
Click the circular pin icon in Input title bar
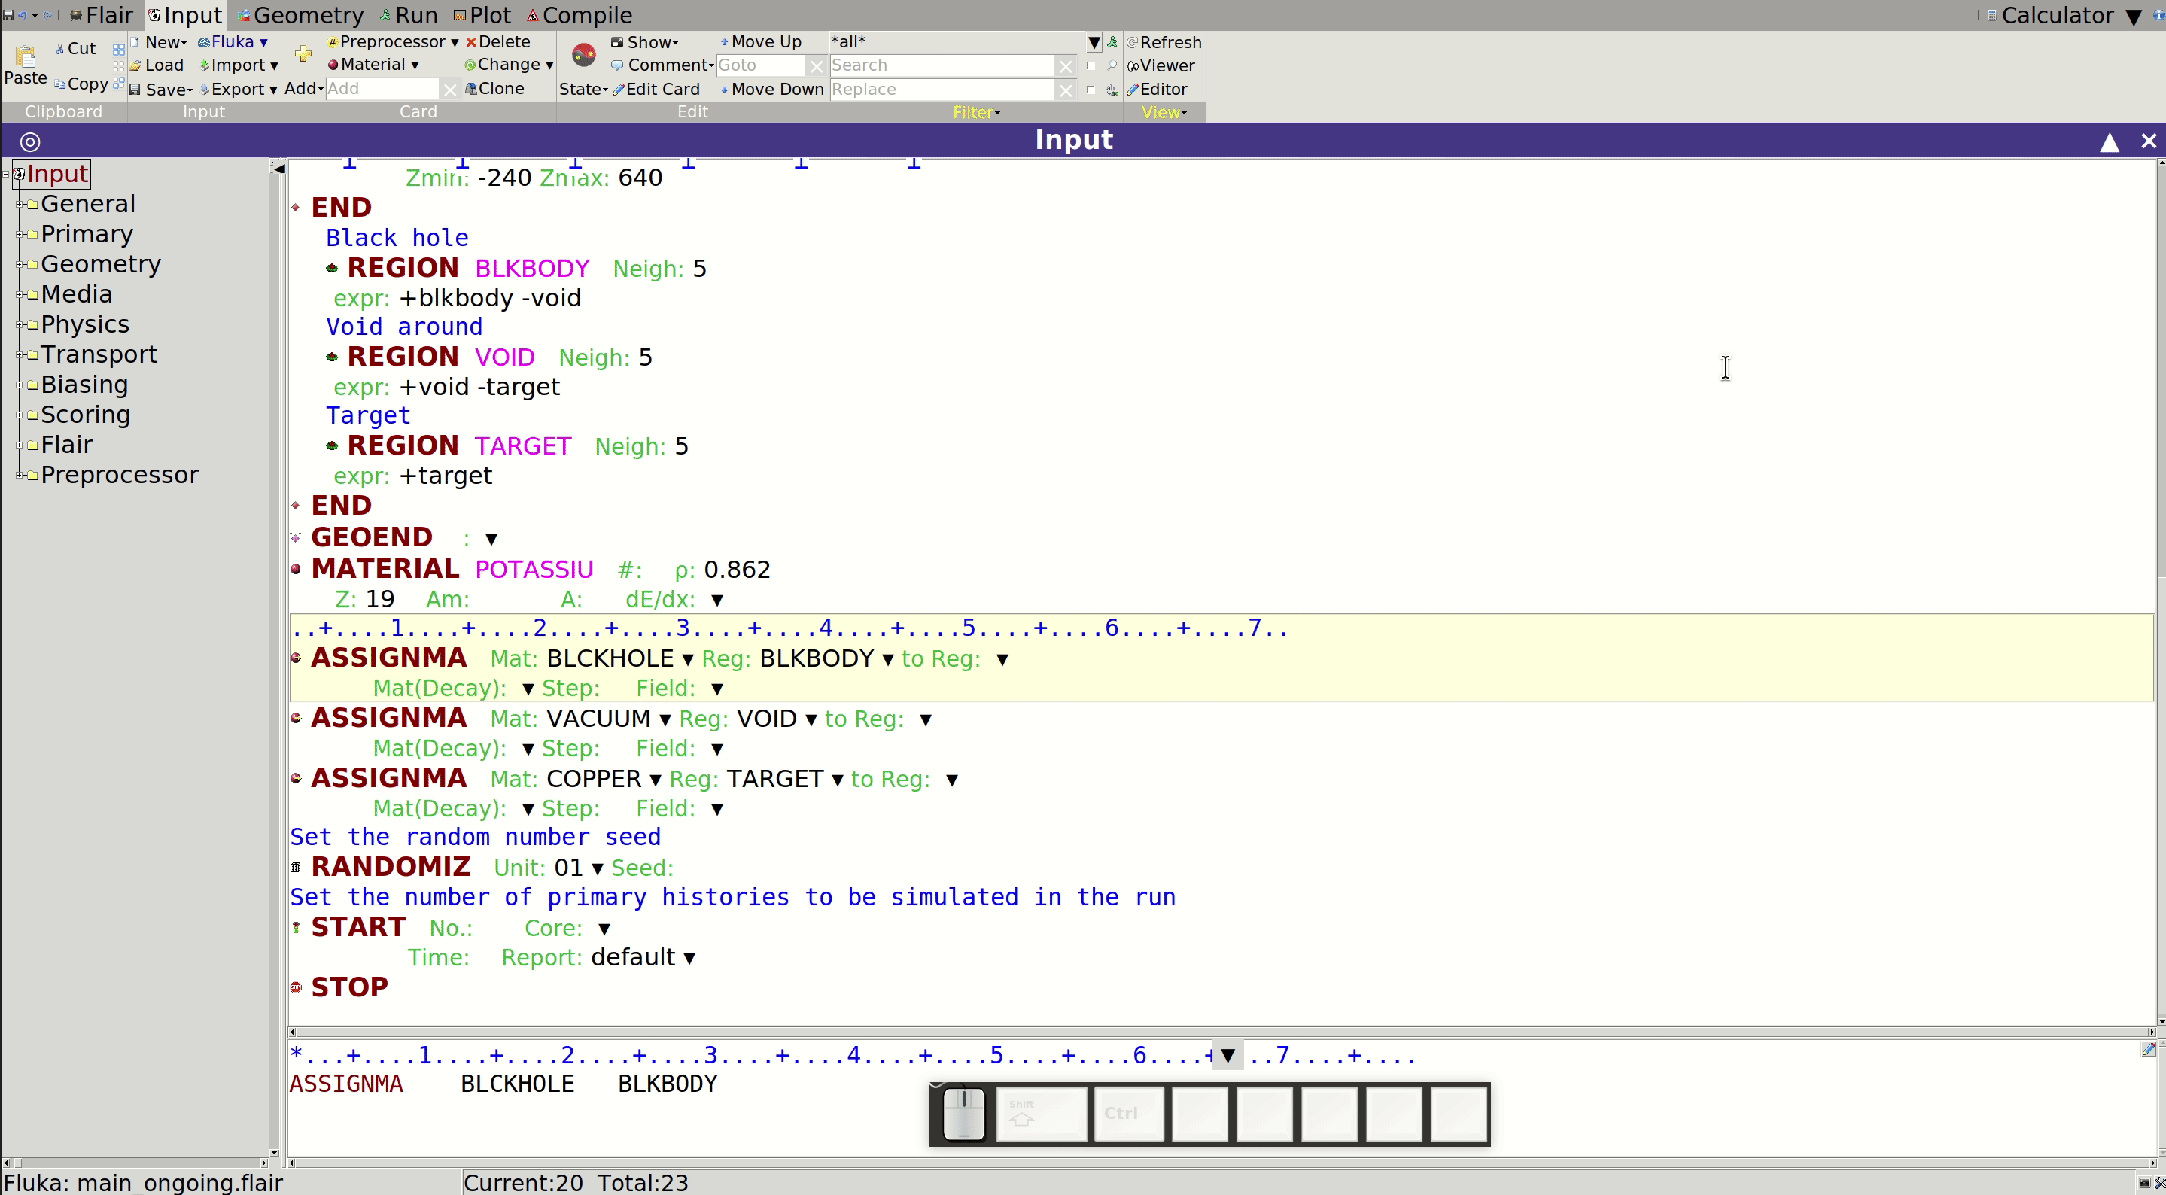[x=30, y=141]
